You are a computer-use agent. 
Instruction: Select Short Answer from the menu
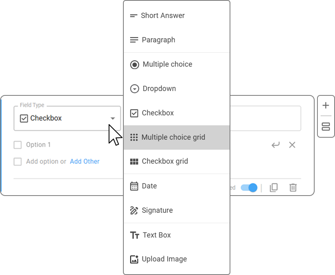(177, 16)
